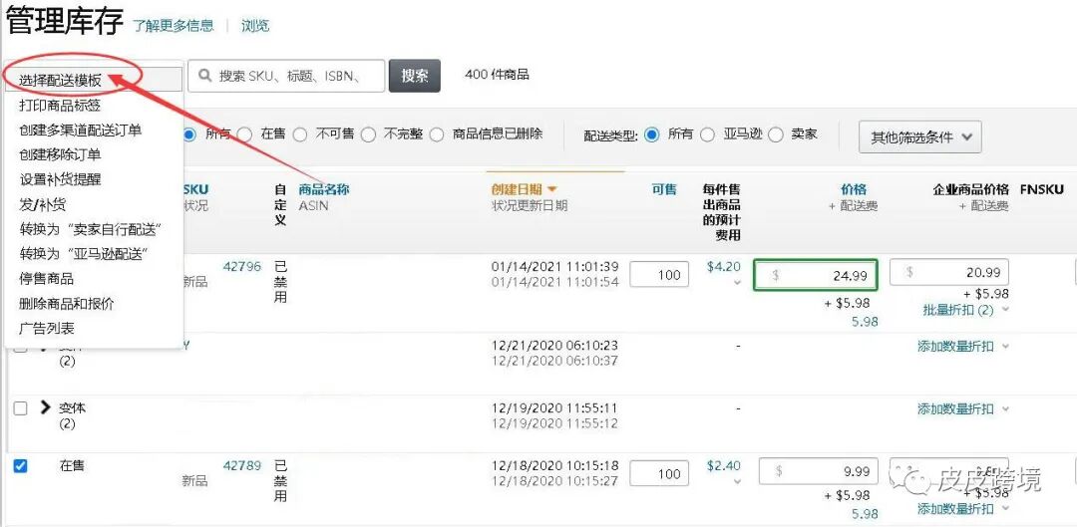The height and width of the screenshot is (527, 1077).
Task: Click the 5.98 shipping link under 24.99
Action: (865, 321)
